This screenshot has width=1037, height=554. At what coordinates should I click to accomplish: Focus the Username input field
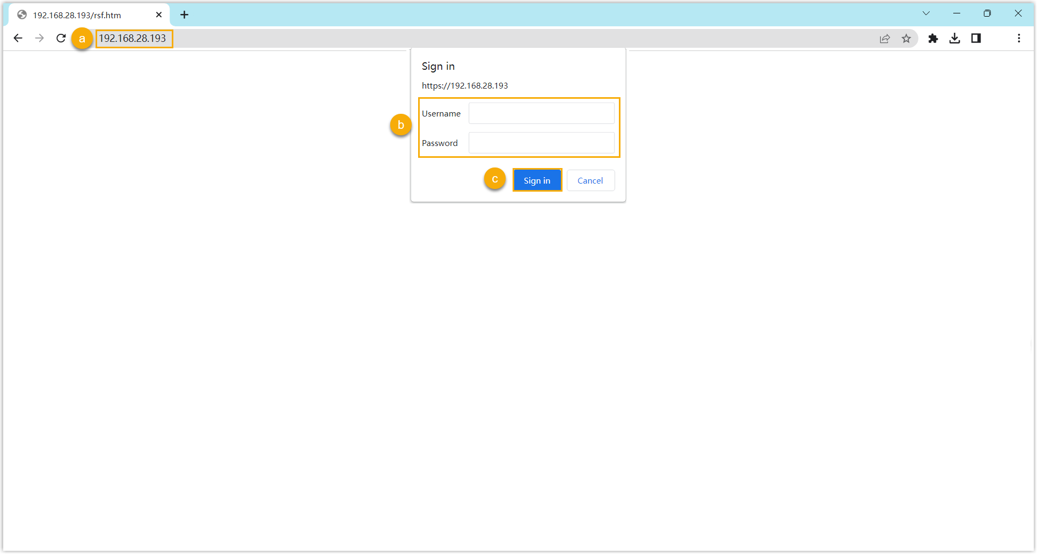coord(541,113)
